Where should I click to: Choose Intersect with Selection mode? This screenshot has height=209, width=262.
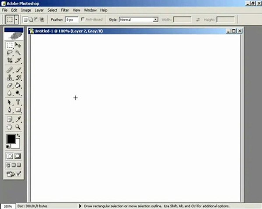pyautogui.click(x=42, y=20)
